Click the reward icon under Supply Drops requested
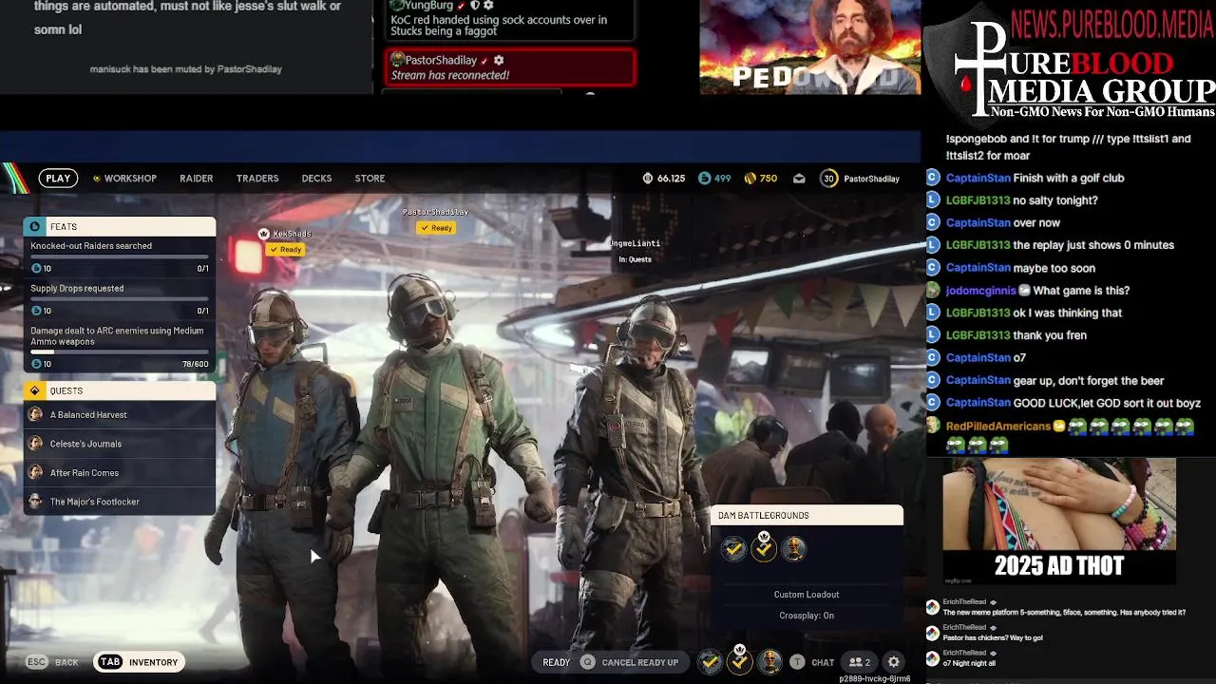The image size is (1216, 684). [36, 311]
